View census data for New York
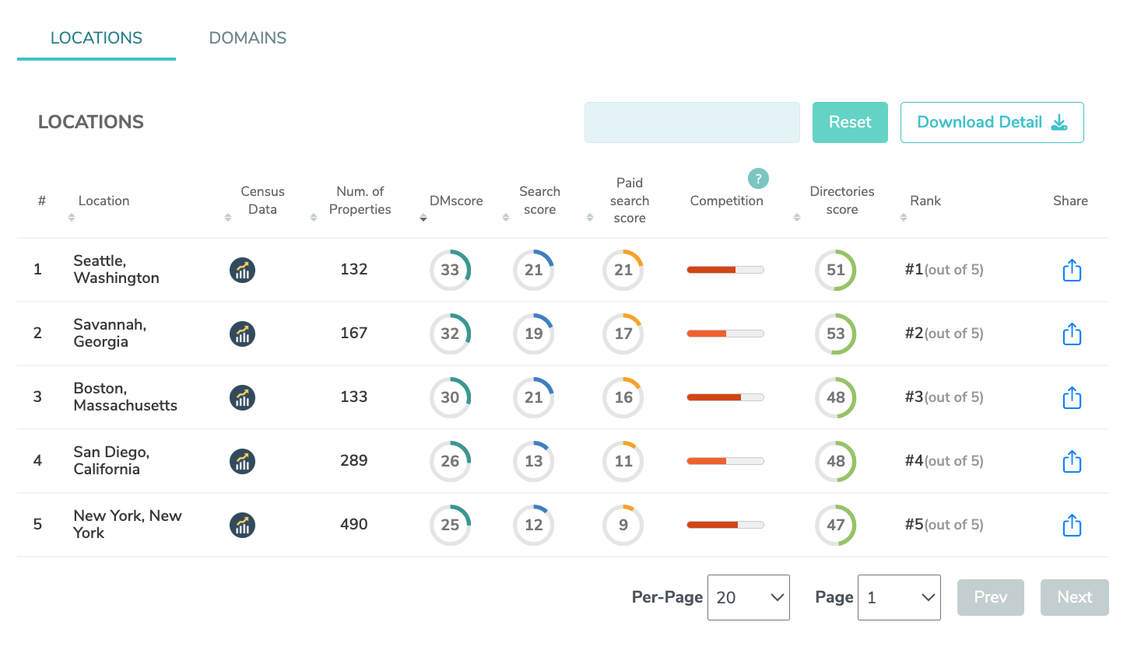This screenshot has width=1127, height=664. pyautogui.click(x=242, y=525)
